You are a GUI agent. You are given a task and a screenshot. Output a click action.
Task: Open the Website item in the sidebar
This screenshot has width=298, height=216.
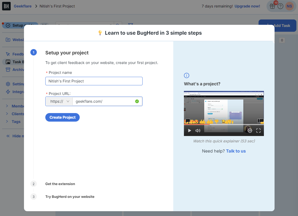pos(15,40)
